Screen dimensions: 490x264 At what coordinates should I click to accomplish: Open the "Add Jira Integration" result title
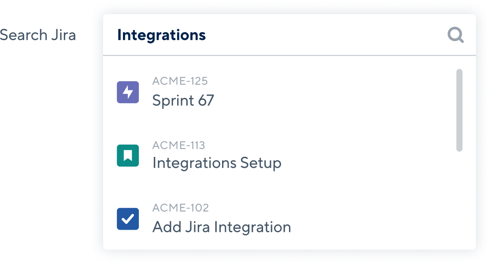pos(222,227)
